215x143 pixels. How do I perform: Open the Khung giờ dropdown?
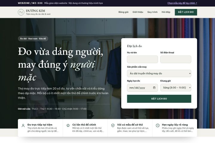[x=176, y=88]
